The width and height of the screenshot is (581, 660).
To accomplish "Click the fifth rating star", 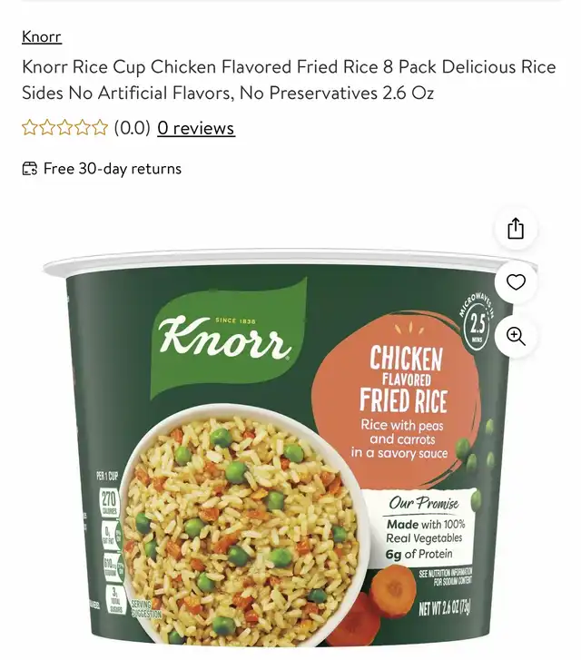I will [100, 127].
